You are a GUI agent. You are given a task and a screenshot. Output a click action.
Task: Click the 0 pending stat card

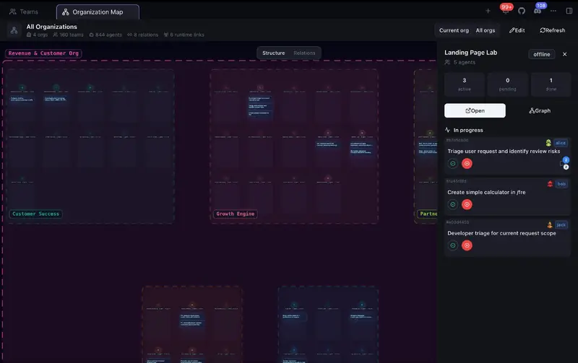click(x=508, y=84)
